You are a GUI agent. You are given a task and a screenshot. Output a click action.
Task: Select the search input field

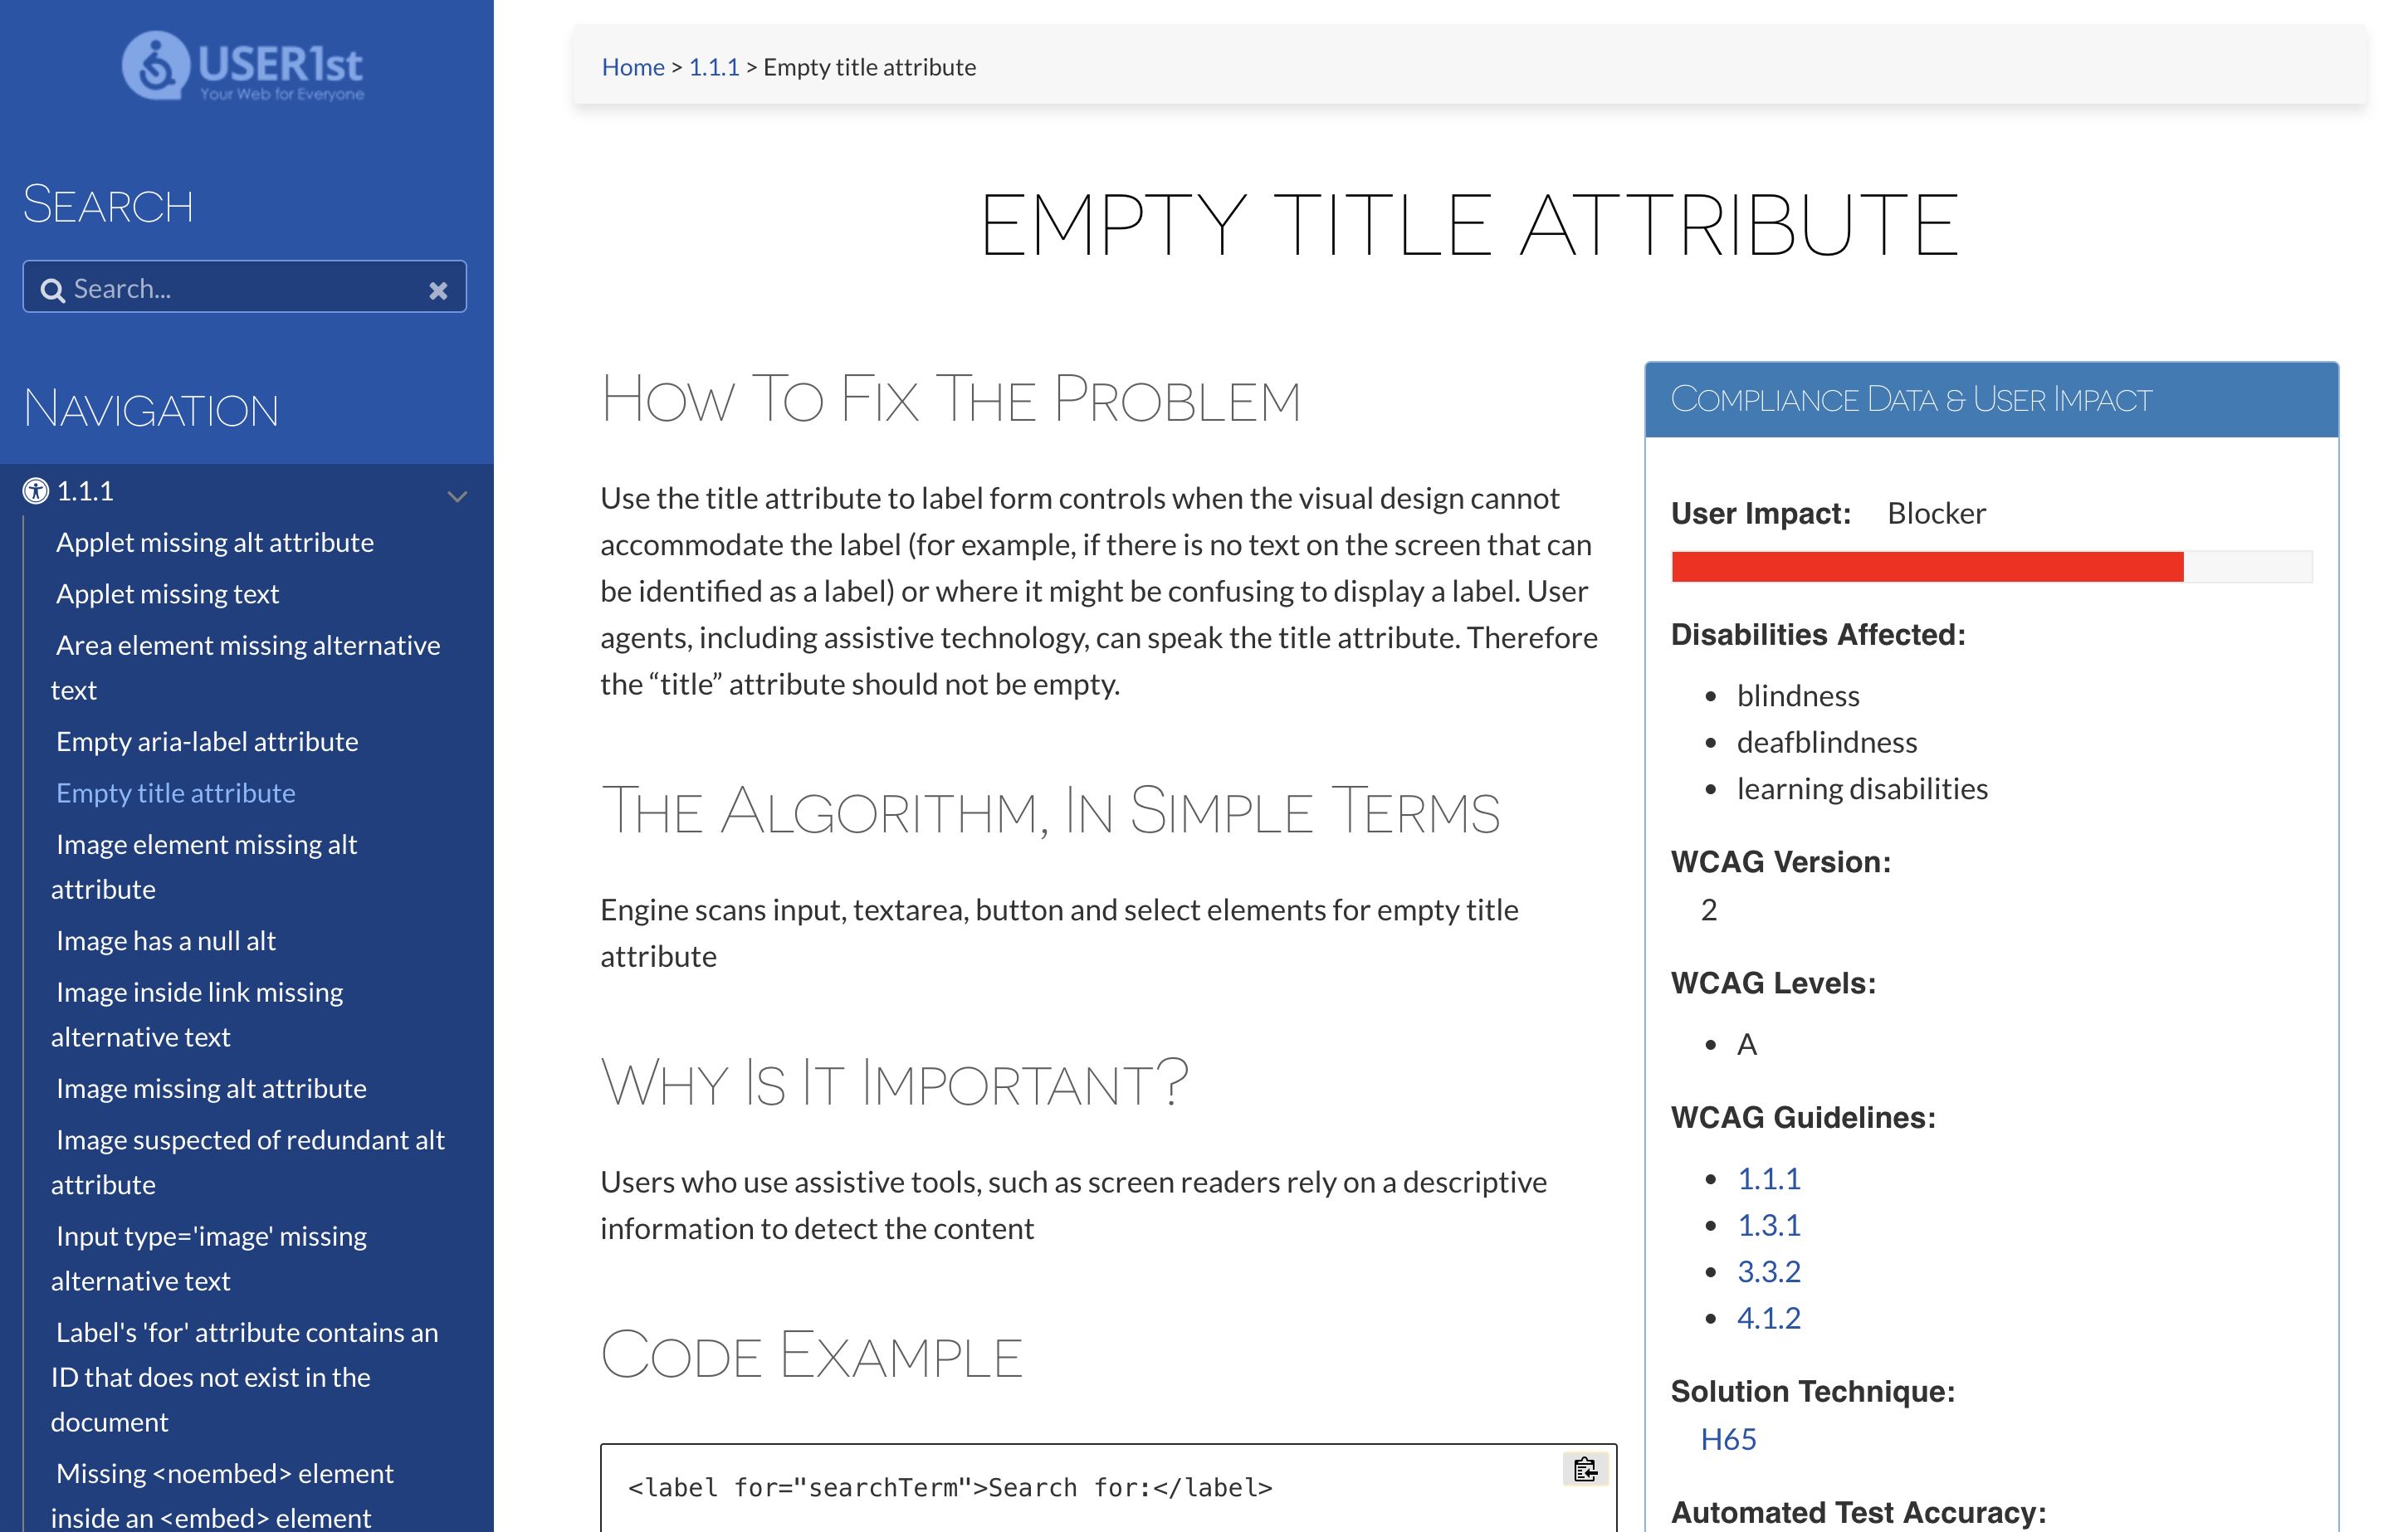(x=244, y=288)
